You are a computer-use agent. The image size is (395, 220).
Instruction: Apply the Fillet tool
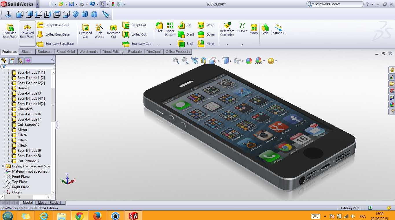click(159, 27)
